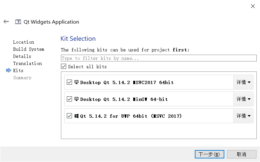Expand 详情 for the MinGW 64-bit kit
This screenshot has width=260, height=162.
(243, 99)
